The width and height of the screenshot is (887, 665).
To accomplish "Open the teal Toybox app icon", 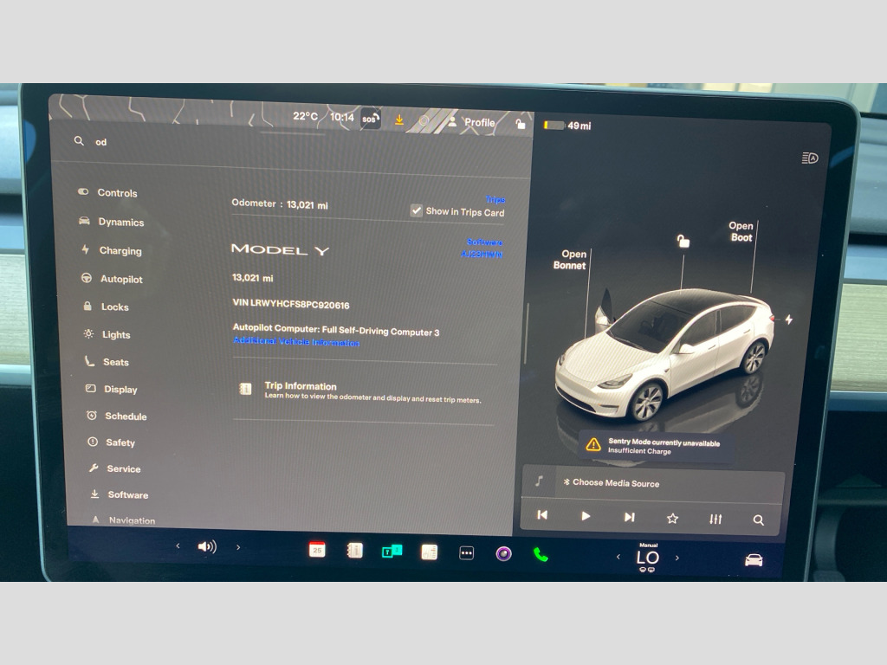I will [x=392, y=551].
